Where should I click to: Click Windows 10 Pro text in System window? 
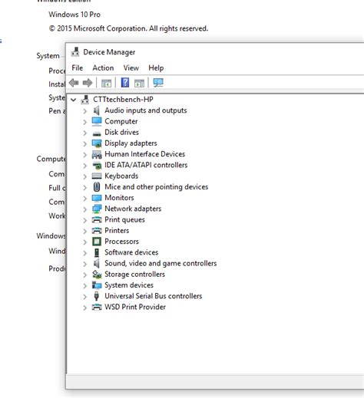pyautogui.click(x=74, y=15)
